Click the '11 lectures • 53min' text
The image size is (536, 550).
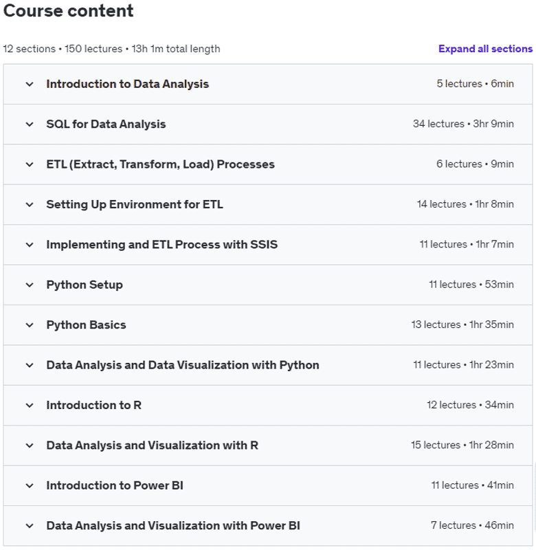pyautogui.click(x=471, y=285)
